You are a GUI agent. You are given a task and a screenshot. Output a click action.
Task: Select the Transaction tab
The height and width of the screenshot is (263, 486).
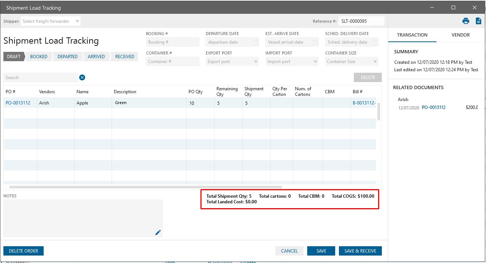[x=412, y=35]
